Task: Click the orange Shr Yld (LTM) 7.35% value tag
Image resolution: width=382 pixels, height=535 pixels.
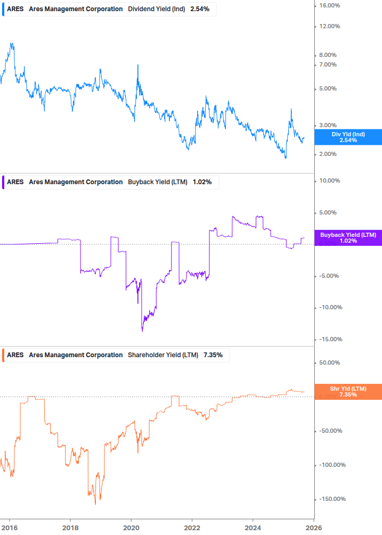Action: click(348, 392)
